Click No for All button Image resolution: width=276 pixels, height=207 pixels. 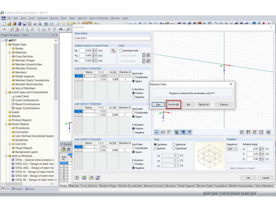tap(204, 104)
